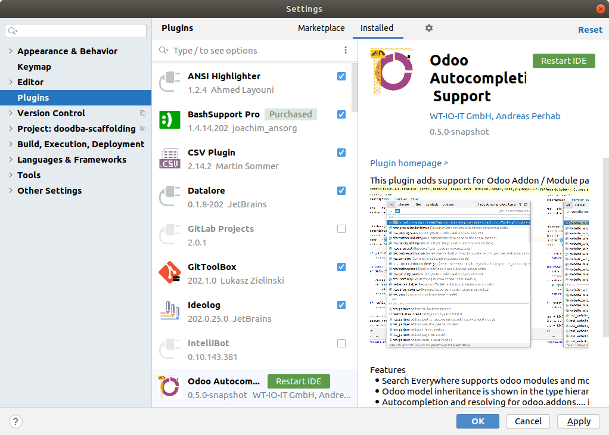Uncheck the BashSupport Pro plugin

[341, 114]
